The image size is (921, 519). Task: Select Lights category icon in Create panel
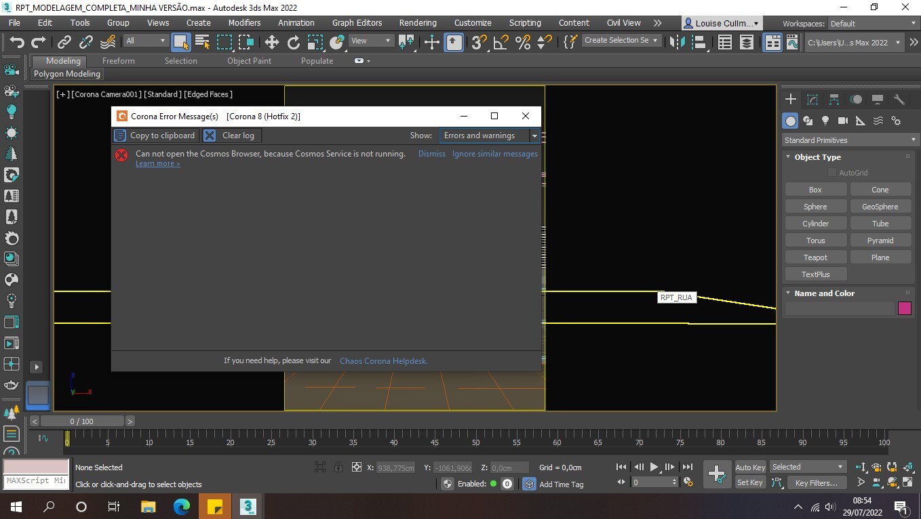(x=825, y=121)
